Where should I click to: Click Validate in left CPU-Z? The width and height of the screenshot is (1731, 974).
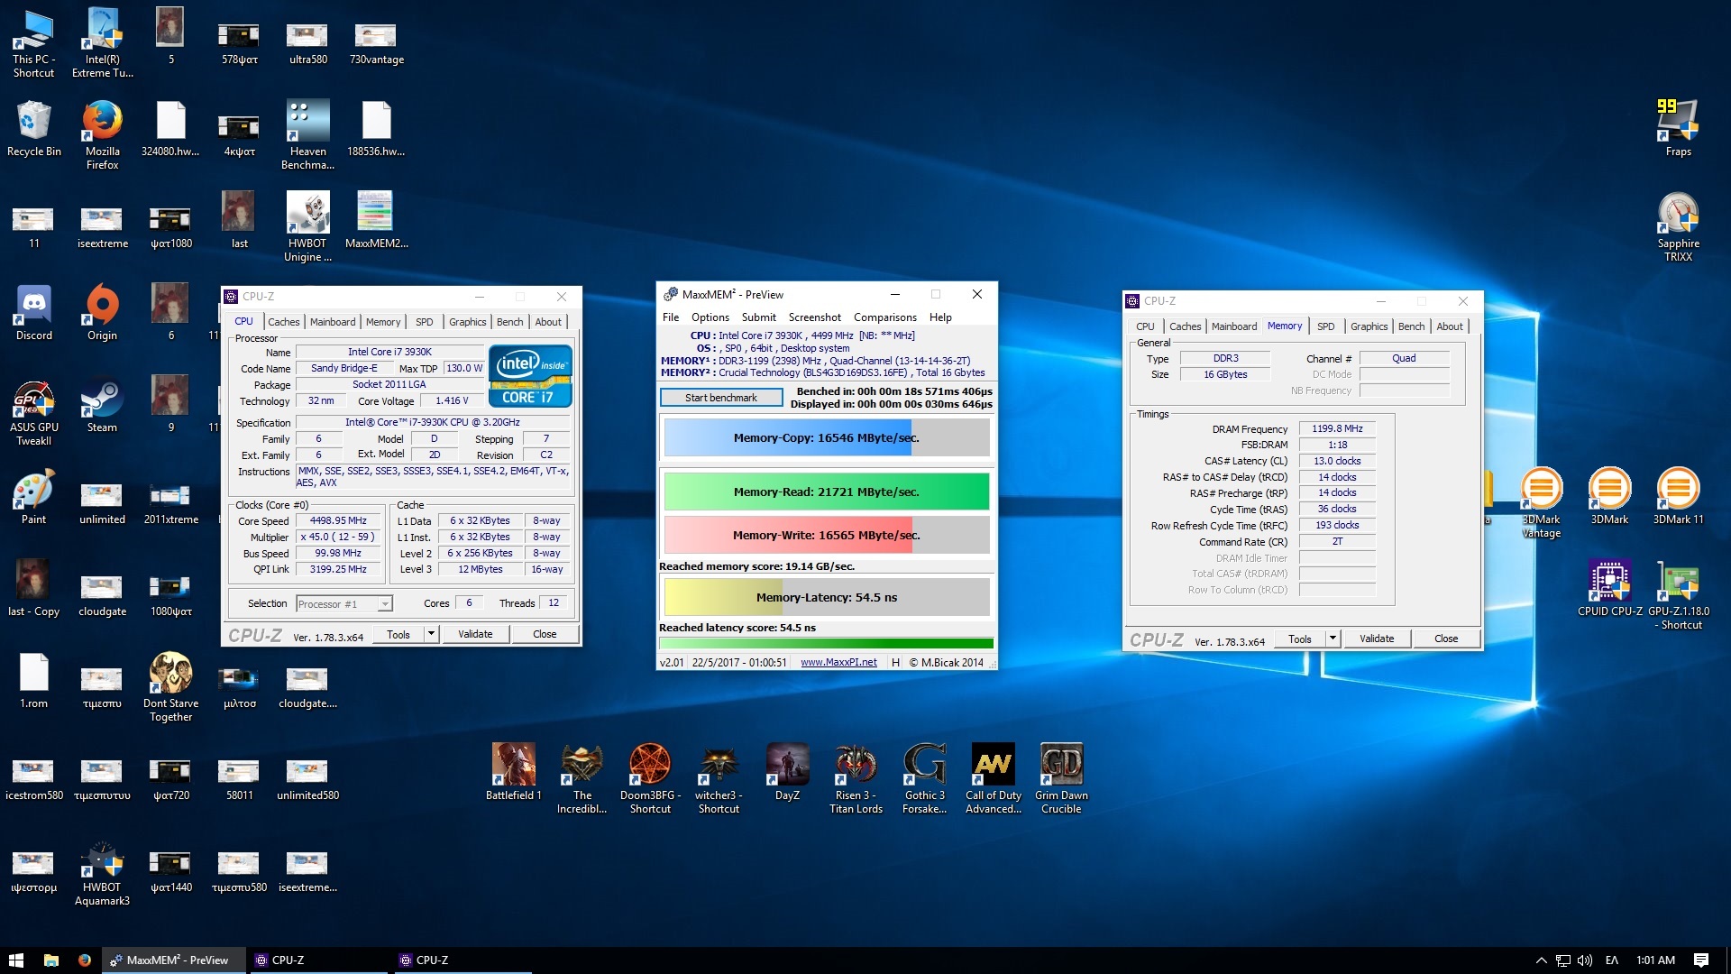(x=475, y=634)
